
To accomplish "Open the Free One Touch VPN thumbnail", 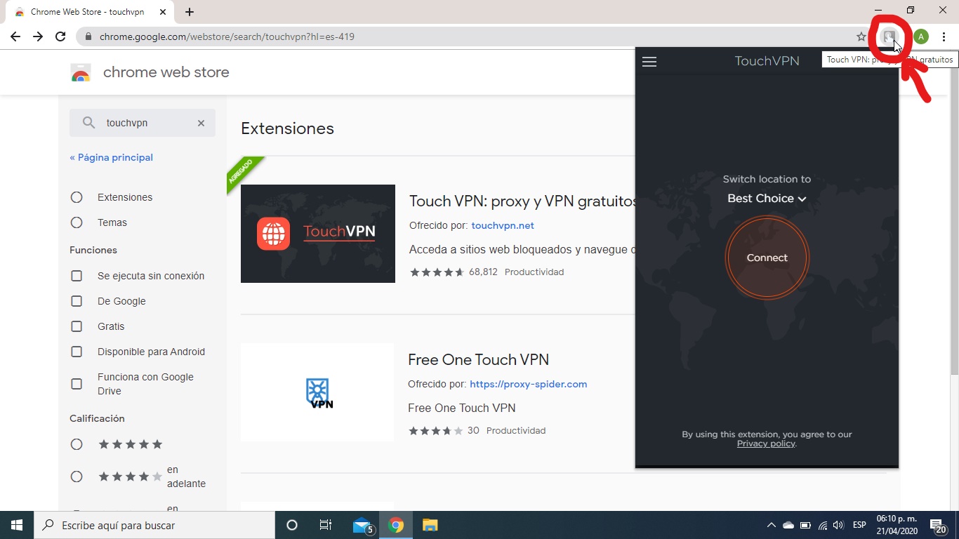I will point(317,392).
